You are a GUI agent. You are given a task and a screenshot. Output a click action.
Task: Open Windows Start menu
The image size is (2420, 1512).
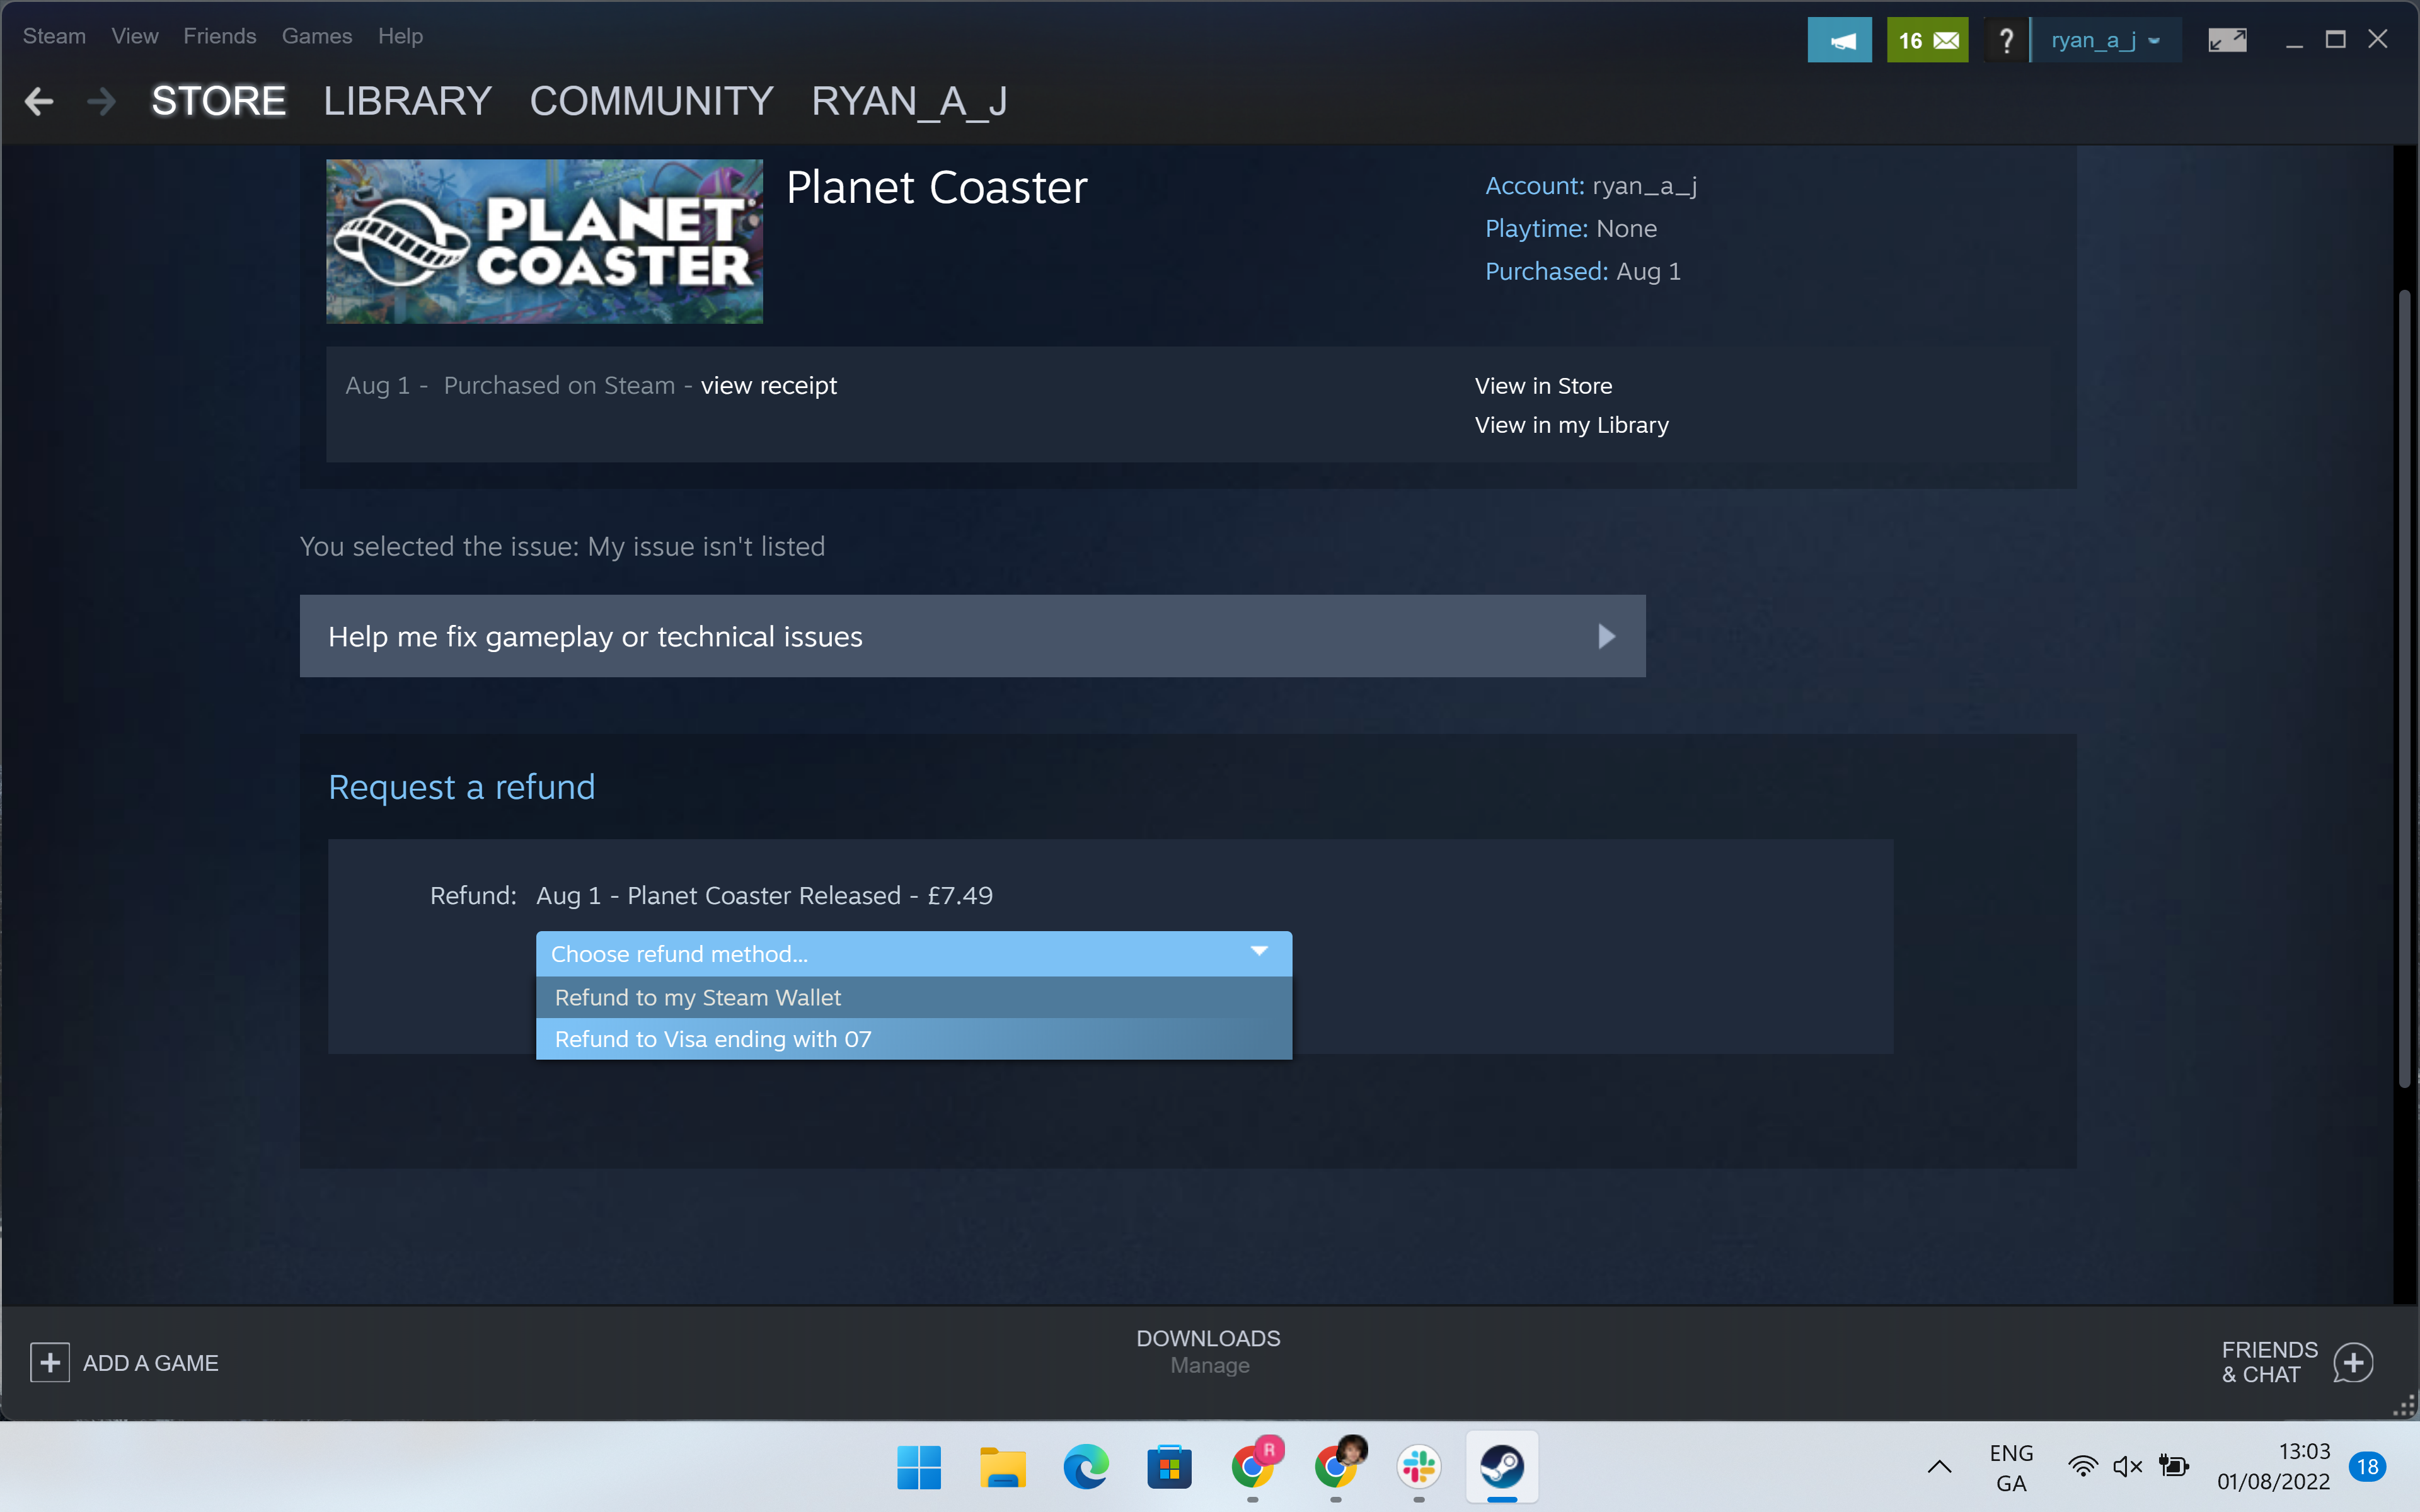coord(919,1467)
